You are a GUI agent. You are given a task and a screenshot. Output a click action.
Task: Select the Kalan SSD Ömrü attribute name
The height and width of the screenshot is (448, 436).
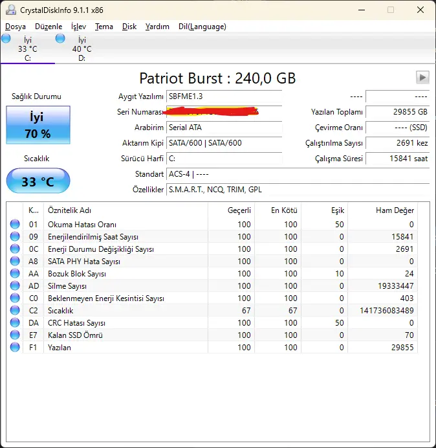tap(75, 335)
